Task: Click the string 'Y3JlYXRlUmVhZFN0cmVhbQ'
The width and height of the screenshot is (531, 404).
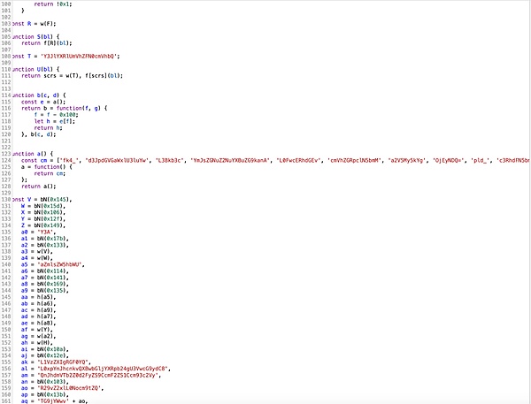Action: [80, 55]
